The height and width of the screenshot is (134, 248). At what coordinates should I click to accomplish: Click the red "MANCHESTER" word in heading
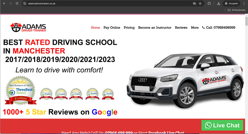point(39,51)
